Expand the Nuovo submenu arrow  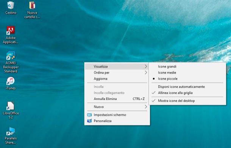point(146,107)
